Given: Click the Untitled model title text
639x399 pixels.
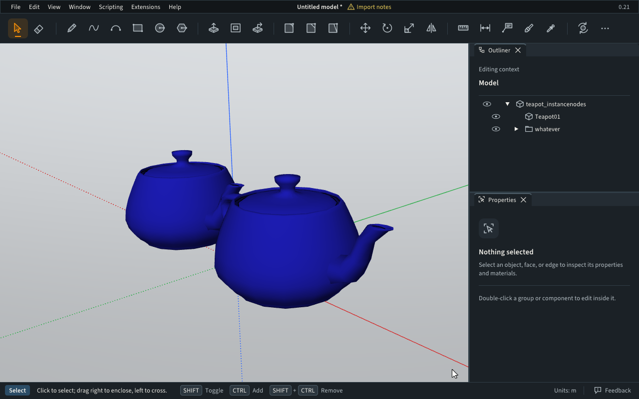Looking at the screenshot, I should tap(320, 7).
